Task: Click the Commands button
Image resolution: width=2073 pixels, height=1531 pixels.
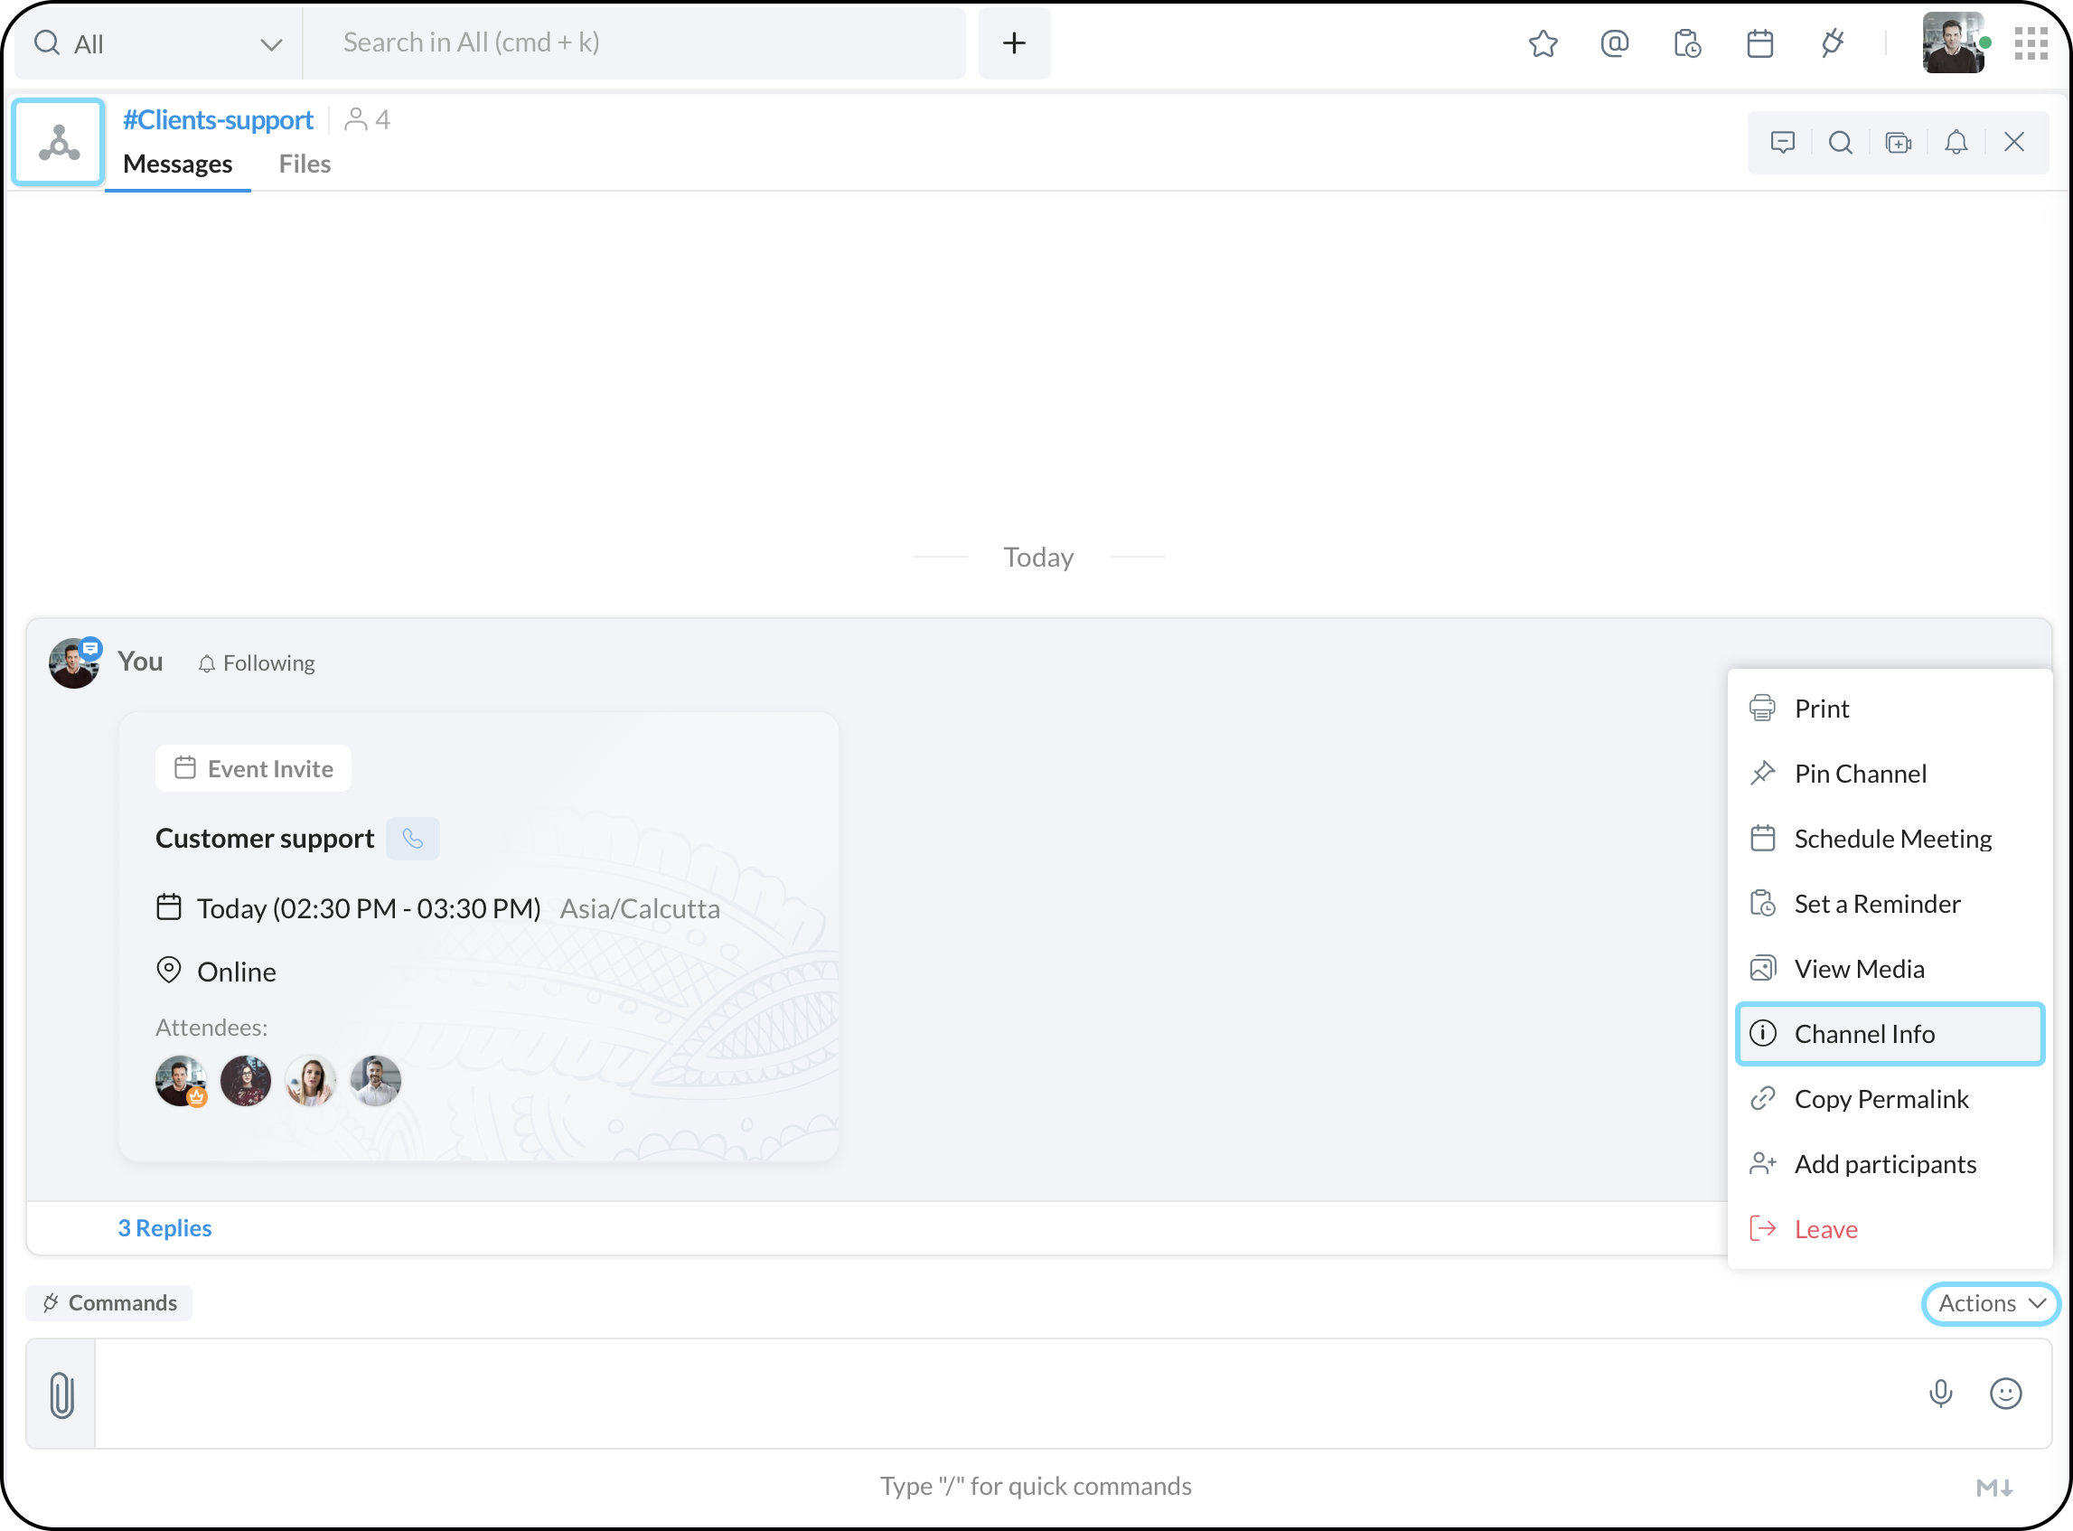Action: (109, 1303)
